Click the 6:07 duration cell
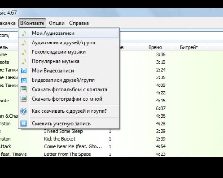Viewport: 223px width, 178px height. point(161,108)
